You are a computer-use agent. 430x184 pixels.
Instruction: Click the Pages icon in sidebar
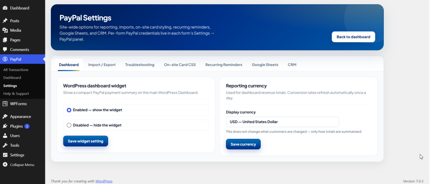[5, 40]
